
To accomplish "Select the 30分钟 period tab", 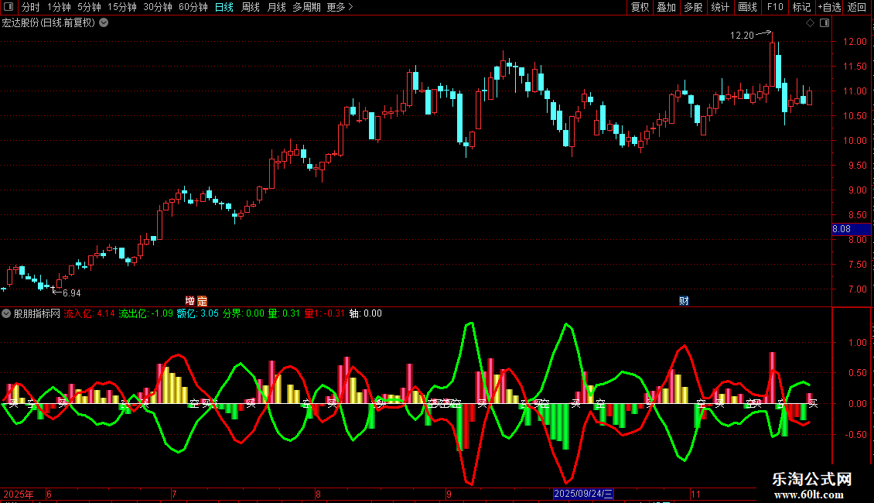I will pyautogui.click(x=158, y=7).
